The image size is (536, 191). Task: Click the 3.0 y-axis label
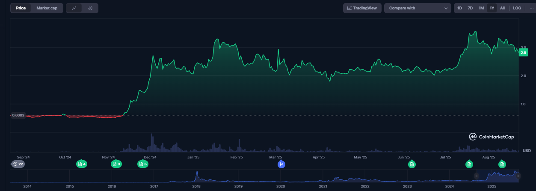pyautogui.click(x=523, y=48)
